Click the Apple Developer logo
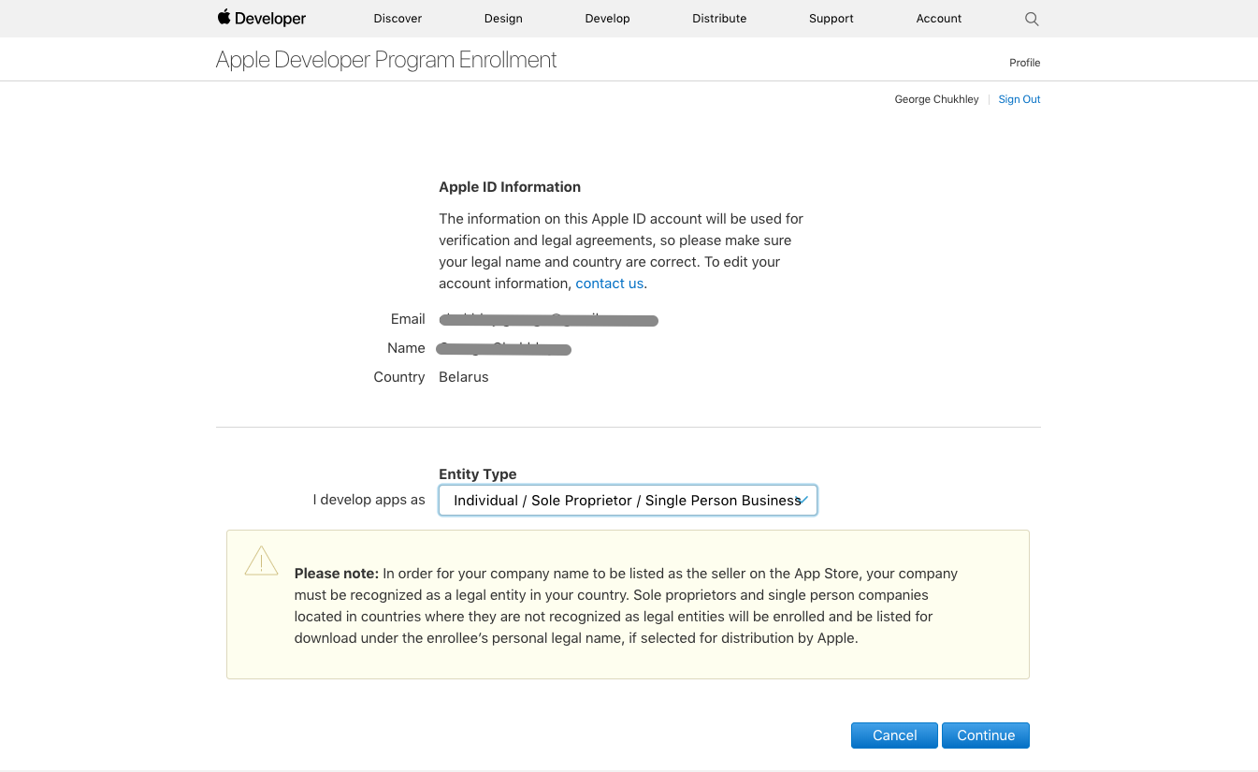This screenshot has height=772, width=1258. pyautogui.click(x=262, y=19)
